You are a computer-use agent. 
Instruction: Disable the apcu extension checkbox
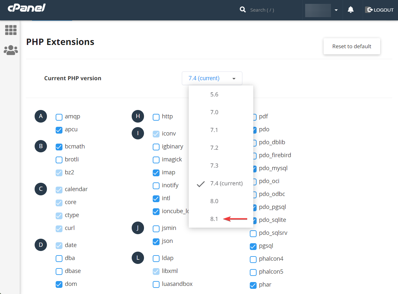(x=59, y=130)
